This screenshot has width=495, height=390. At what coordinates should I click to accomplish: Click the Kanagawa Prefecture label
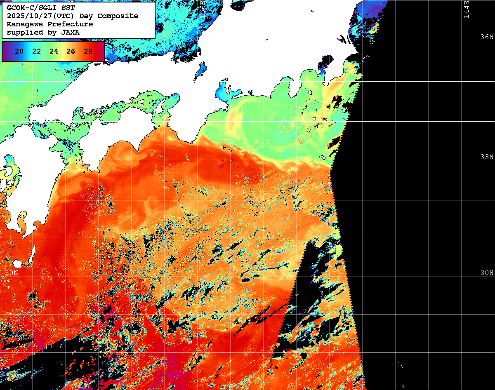tap(50, 24)
